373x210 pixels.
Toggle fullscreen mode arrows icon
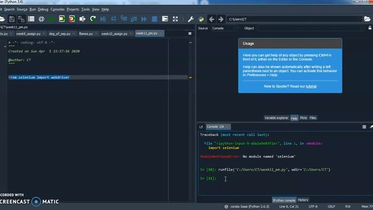tap(175, 19)
